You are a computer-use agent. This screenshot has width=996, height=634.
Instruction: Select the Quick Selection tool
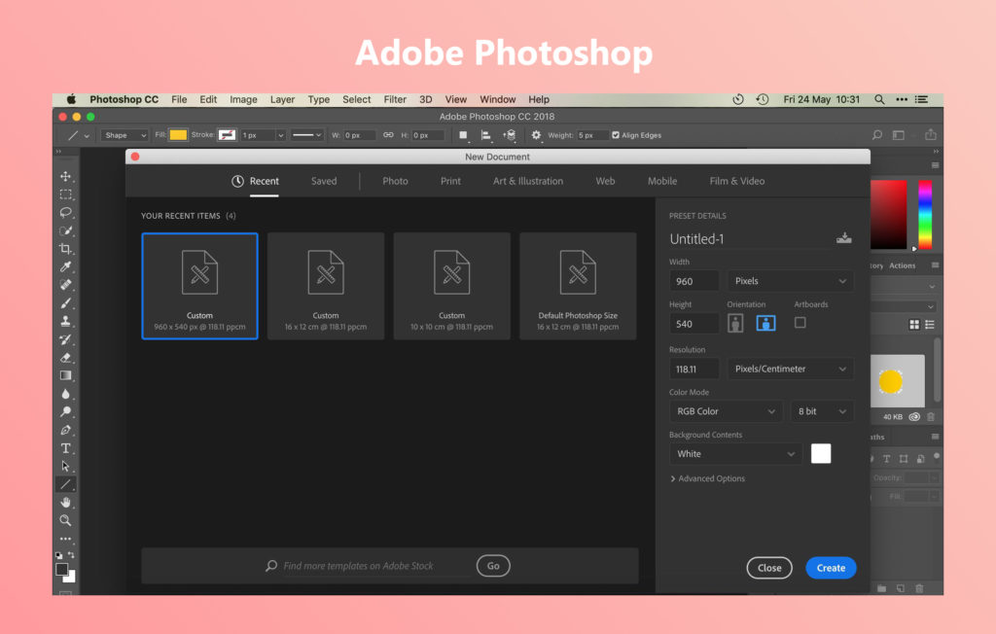[x=65, y=230]
